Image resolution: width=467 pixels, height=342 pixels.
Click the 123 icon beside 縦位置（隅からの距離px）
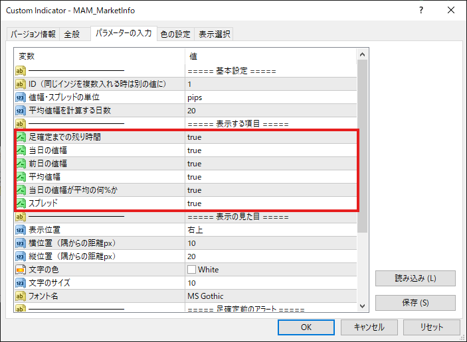pos(20,256)
